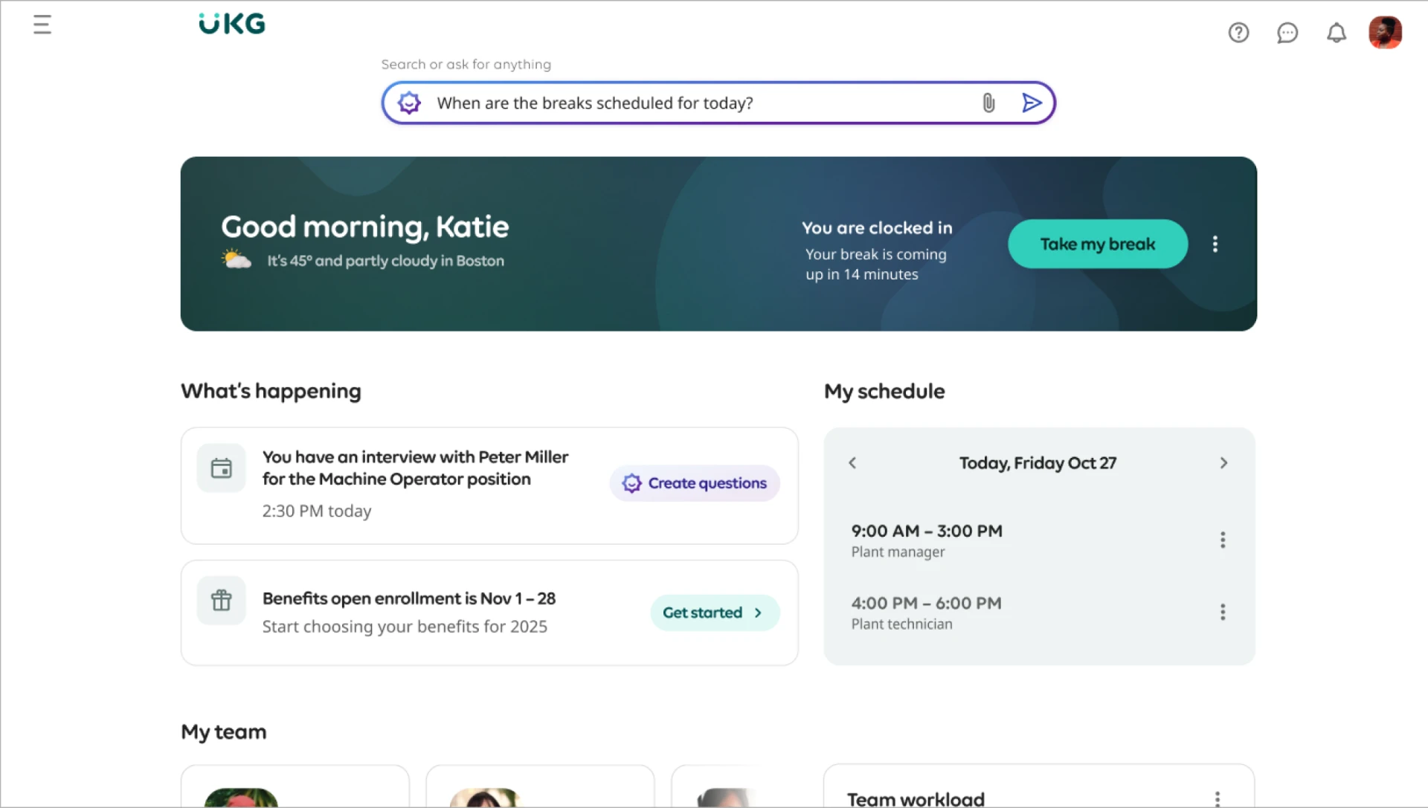
Task: Click the You are clocked in status
Action: (877, 228)
